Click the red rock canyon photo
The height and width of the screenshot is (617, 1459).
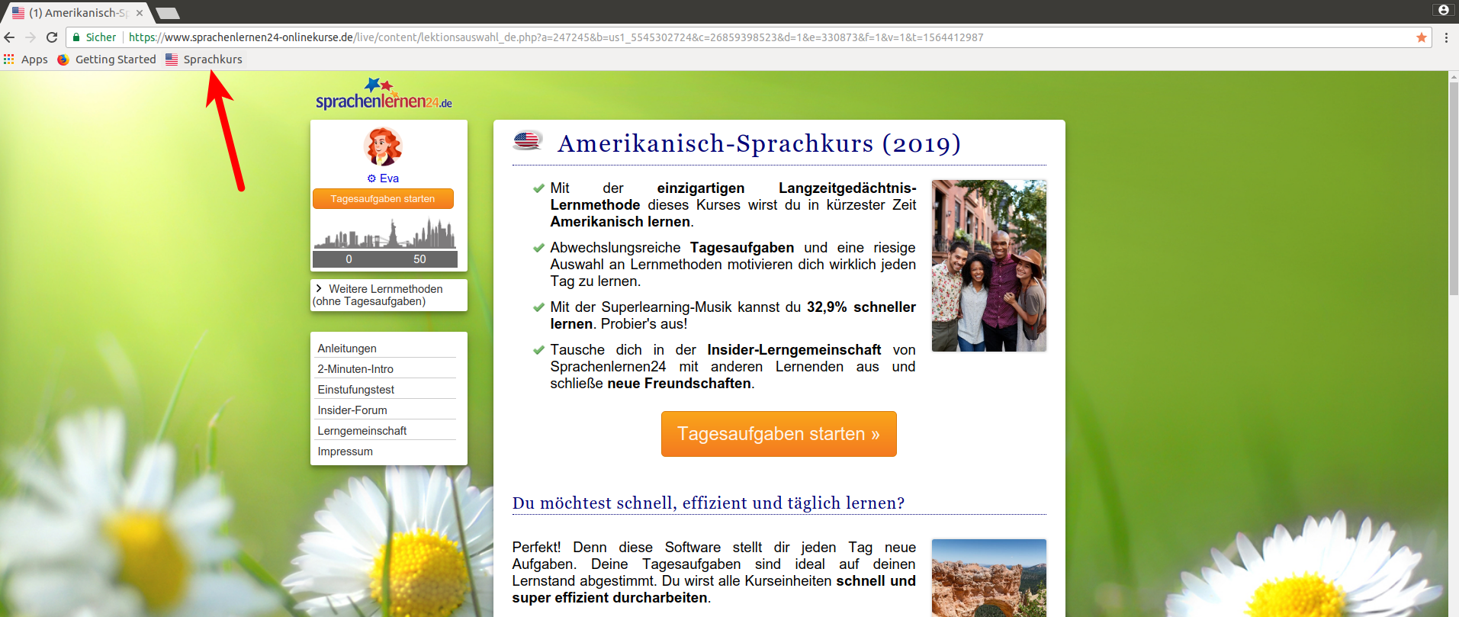click(988, 578)
